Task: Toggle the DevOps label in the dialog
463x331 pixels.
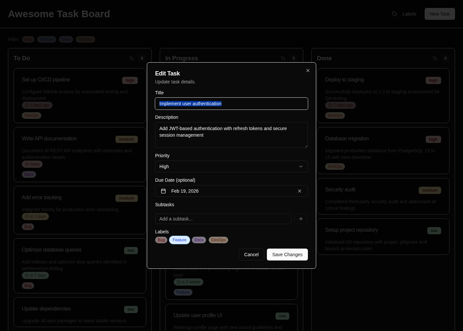Action: coord(218,240)
